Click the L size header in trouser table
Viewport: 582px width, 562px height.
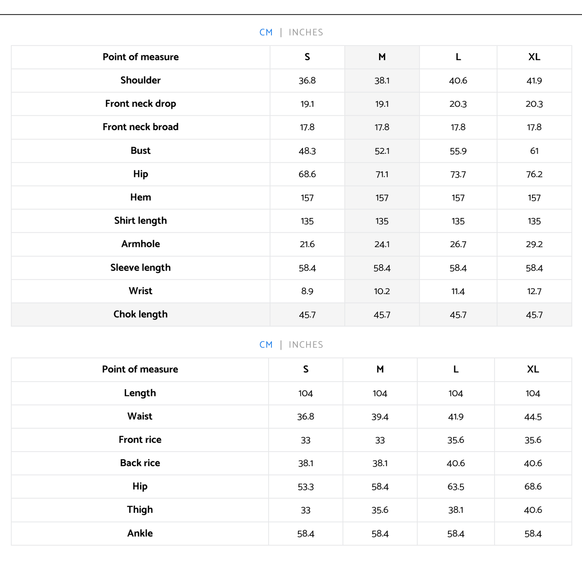point(456,369)
